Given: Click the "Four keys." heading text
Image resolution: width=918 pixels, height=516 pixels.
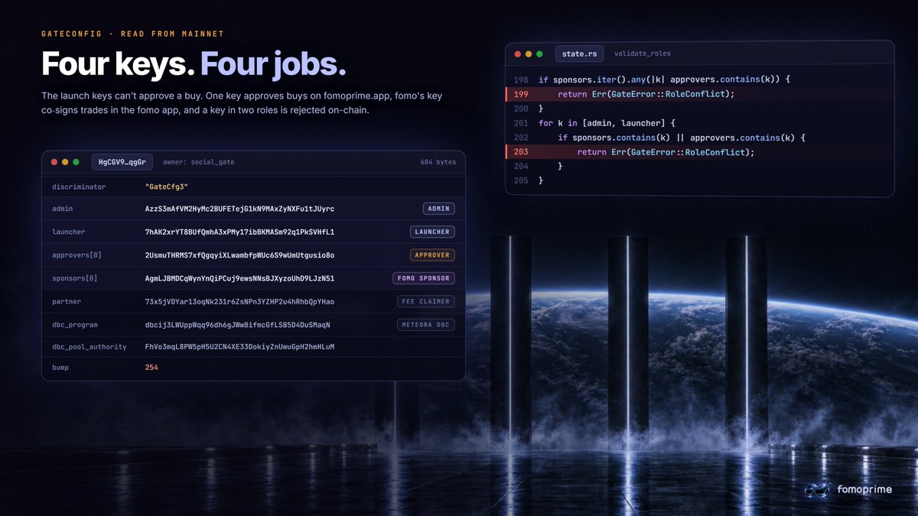Looking at the screenshot, I should point(118,63).
